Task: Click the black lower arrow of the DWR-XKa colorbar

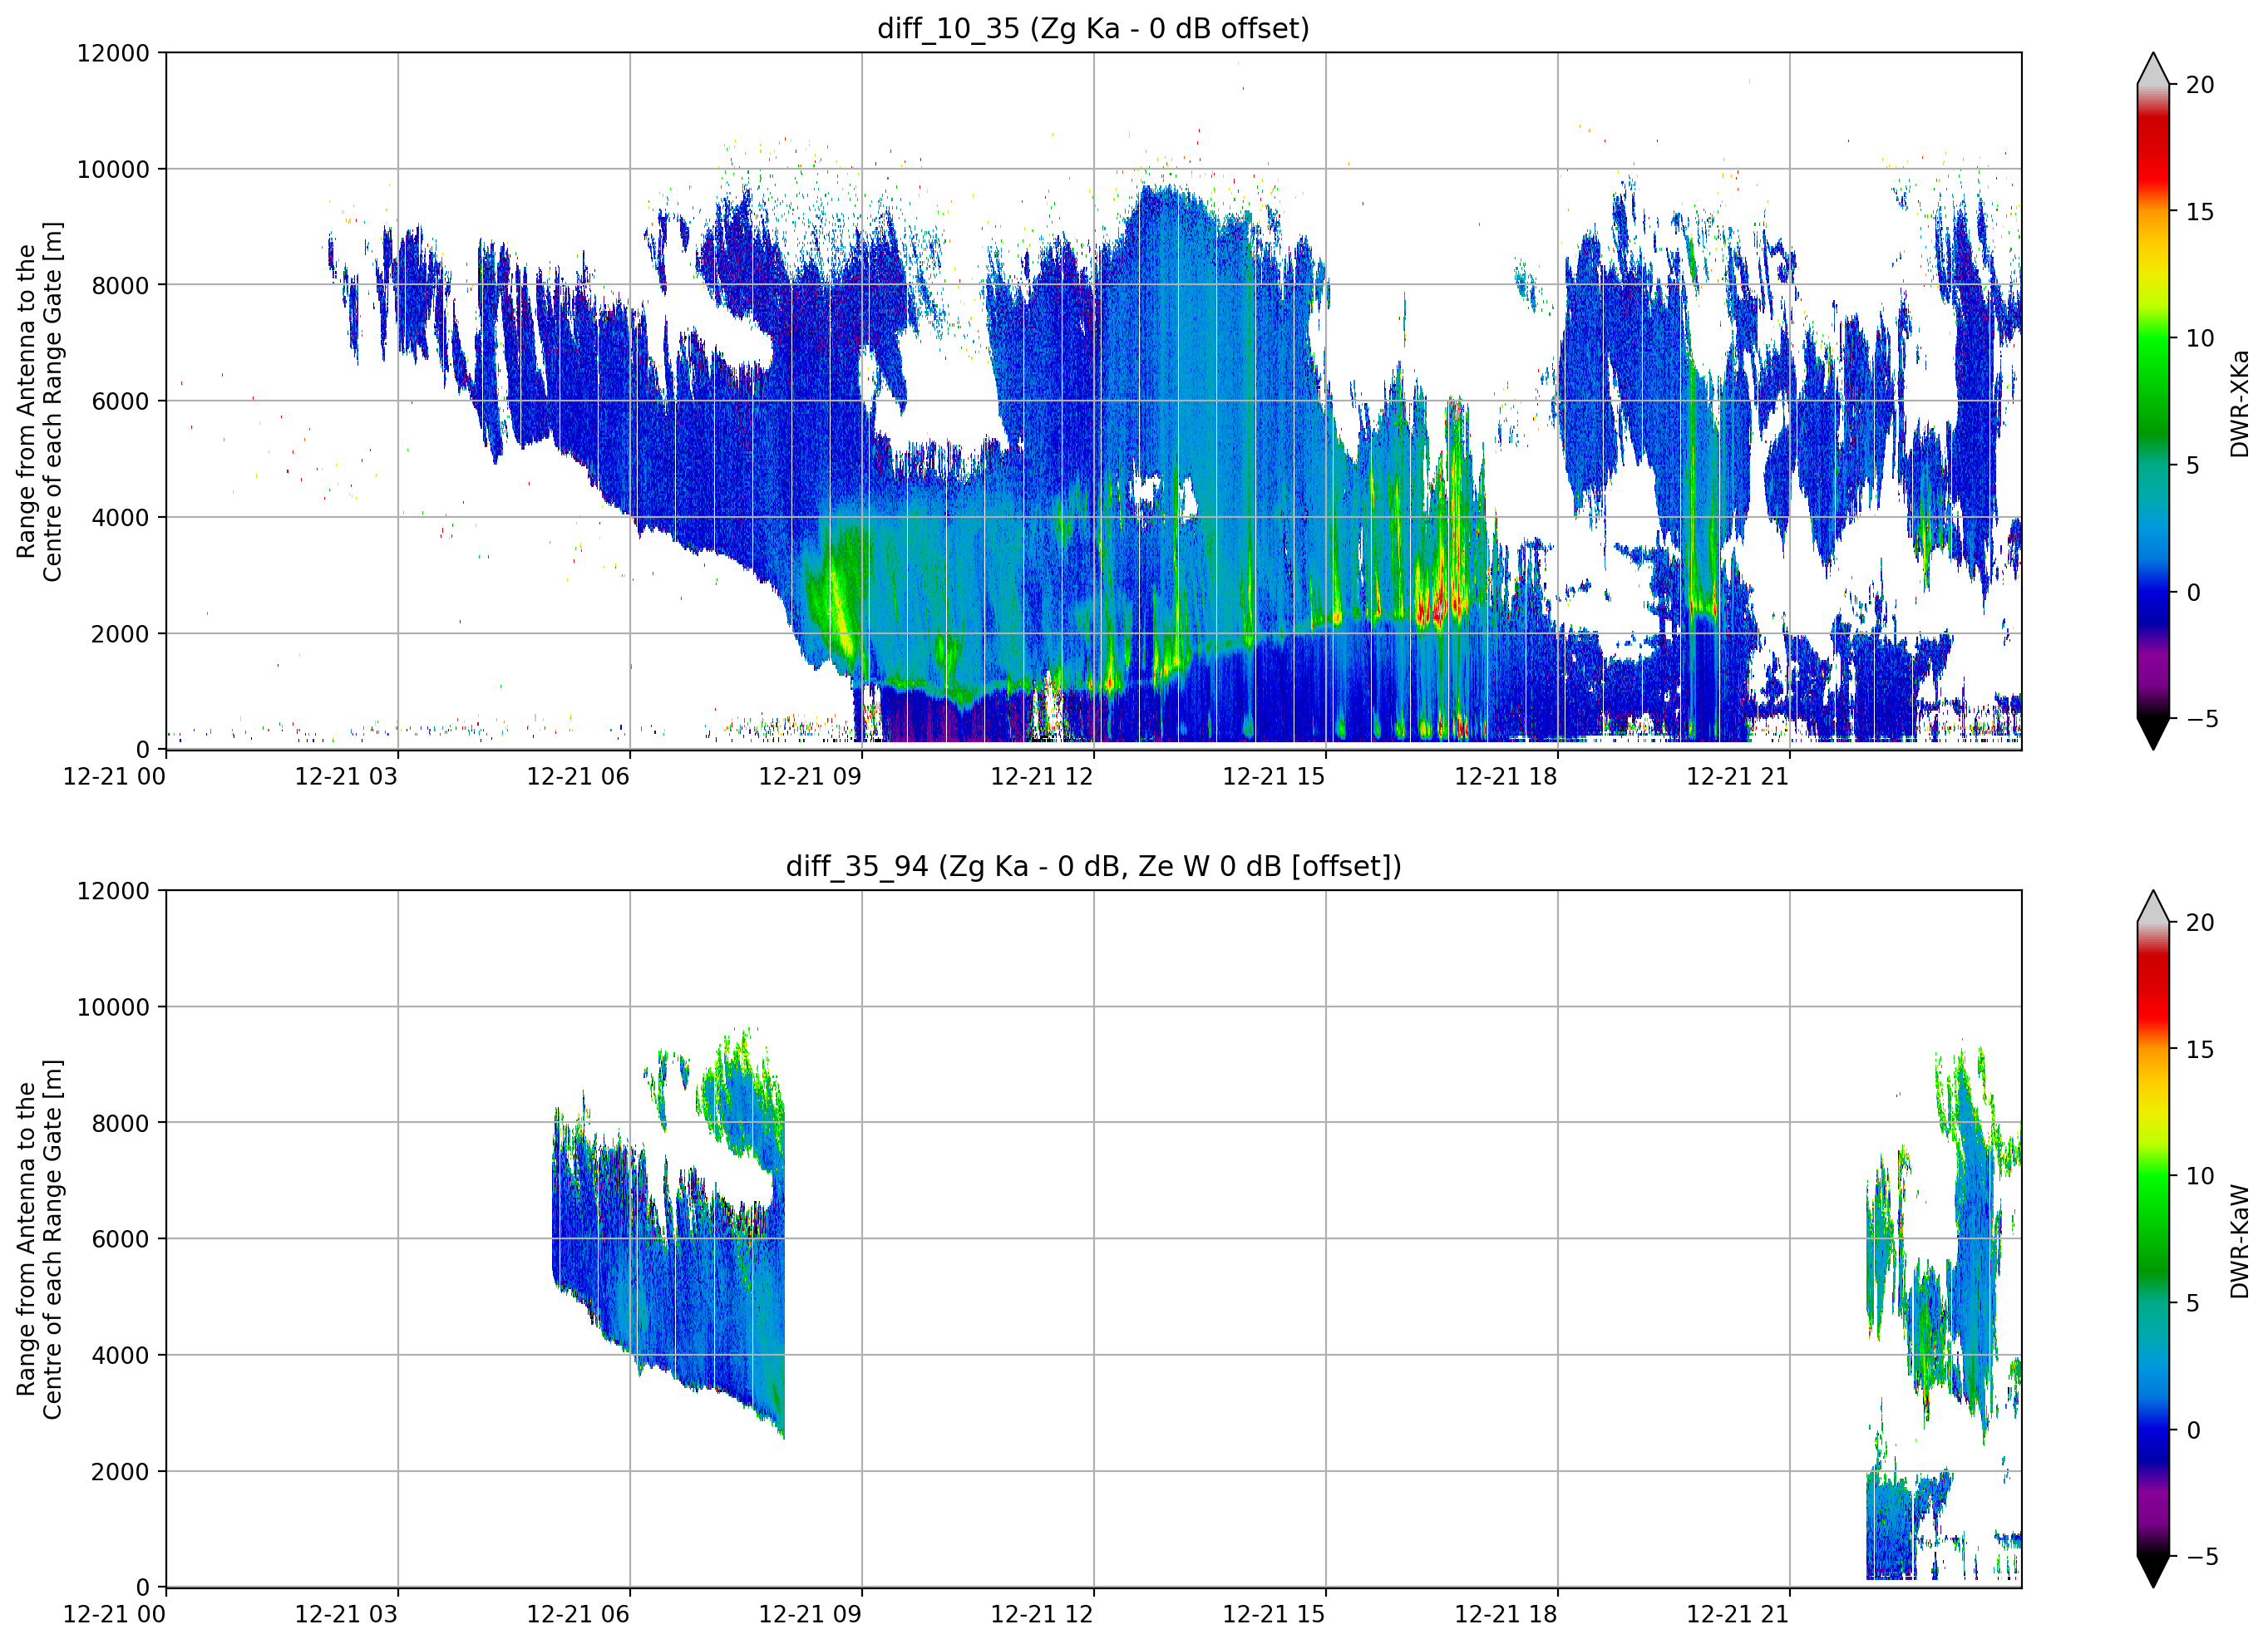Action: click(2153, 733)
